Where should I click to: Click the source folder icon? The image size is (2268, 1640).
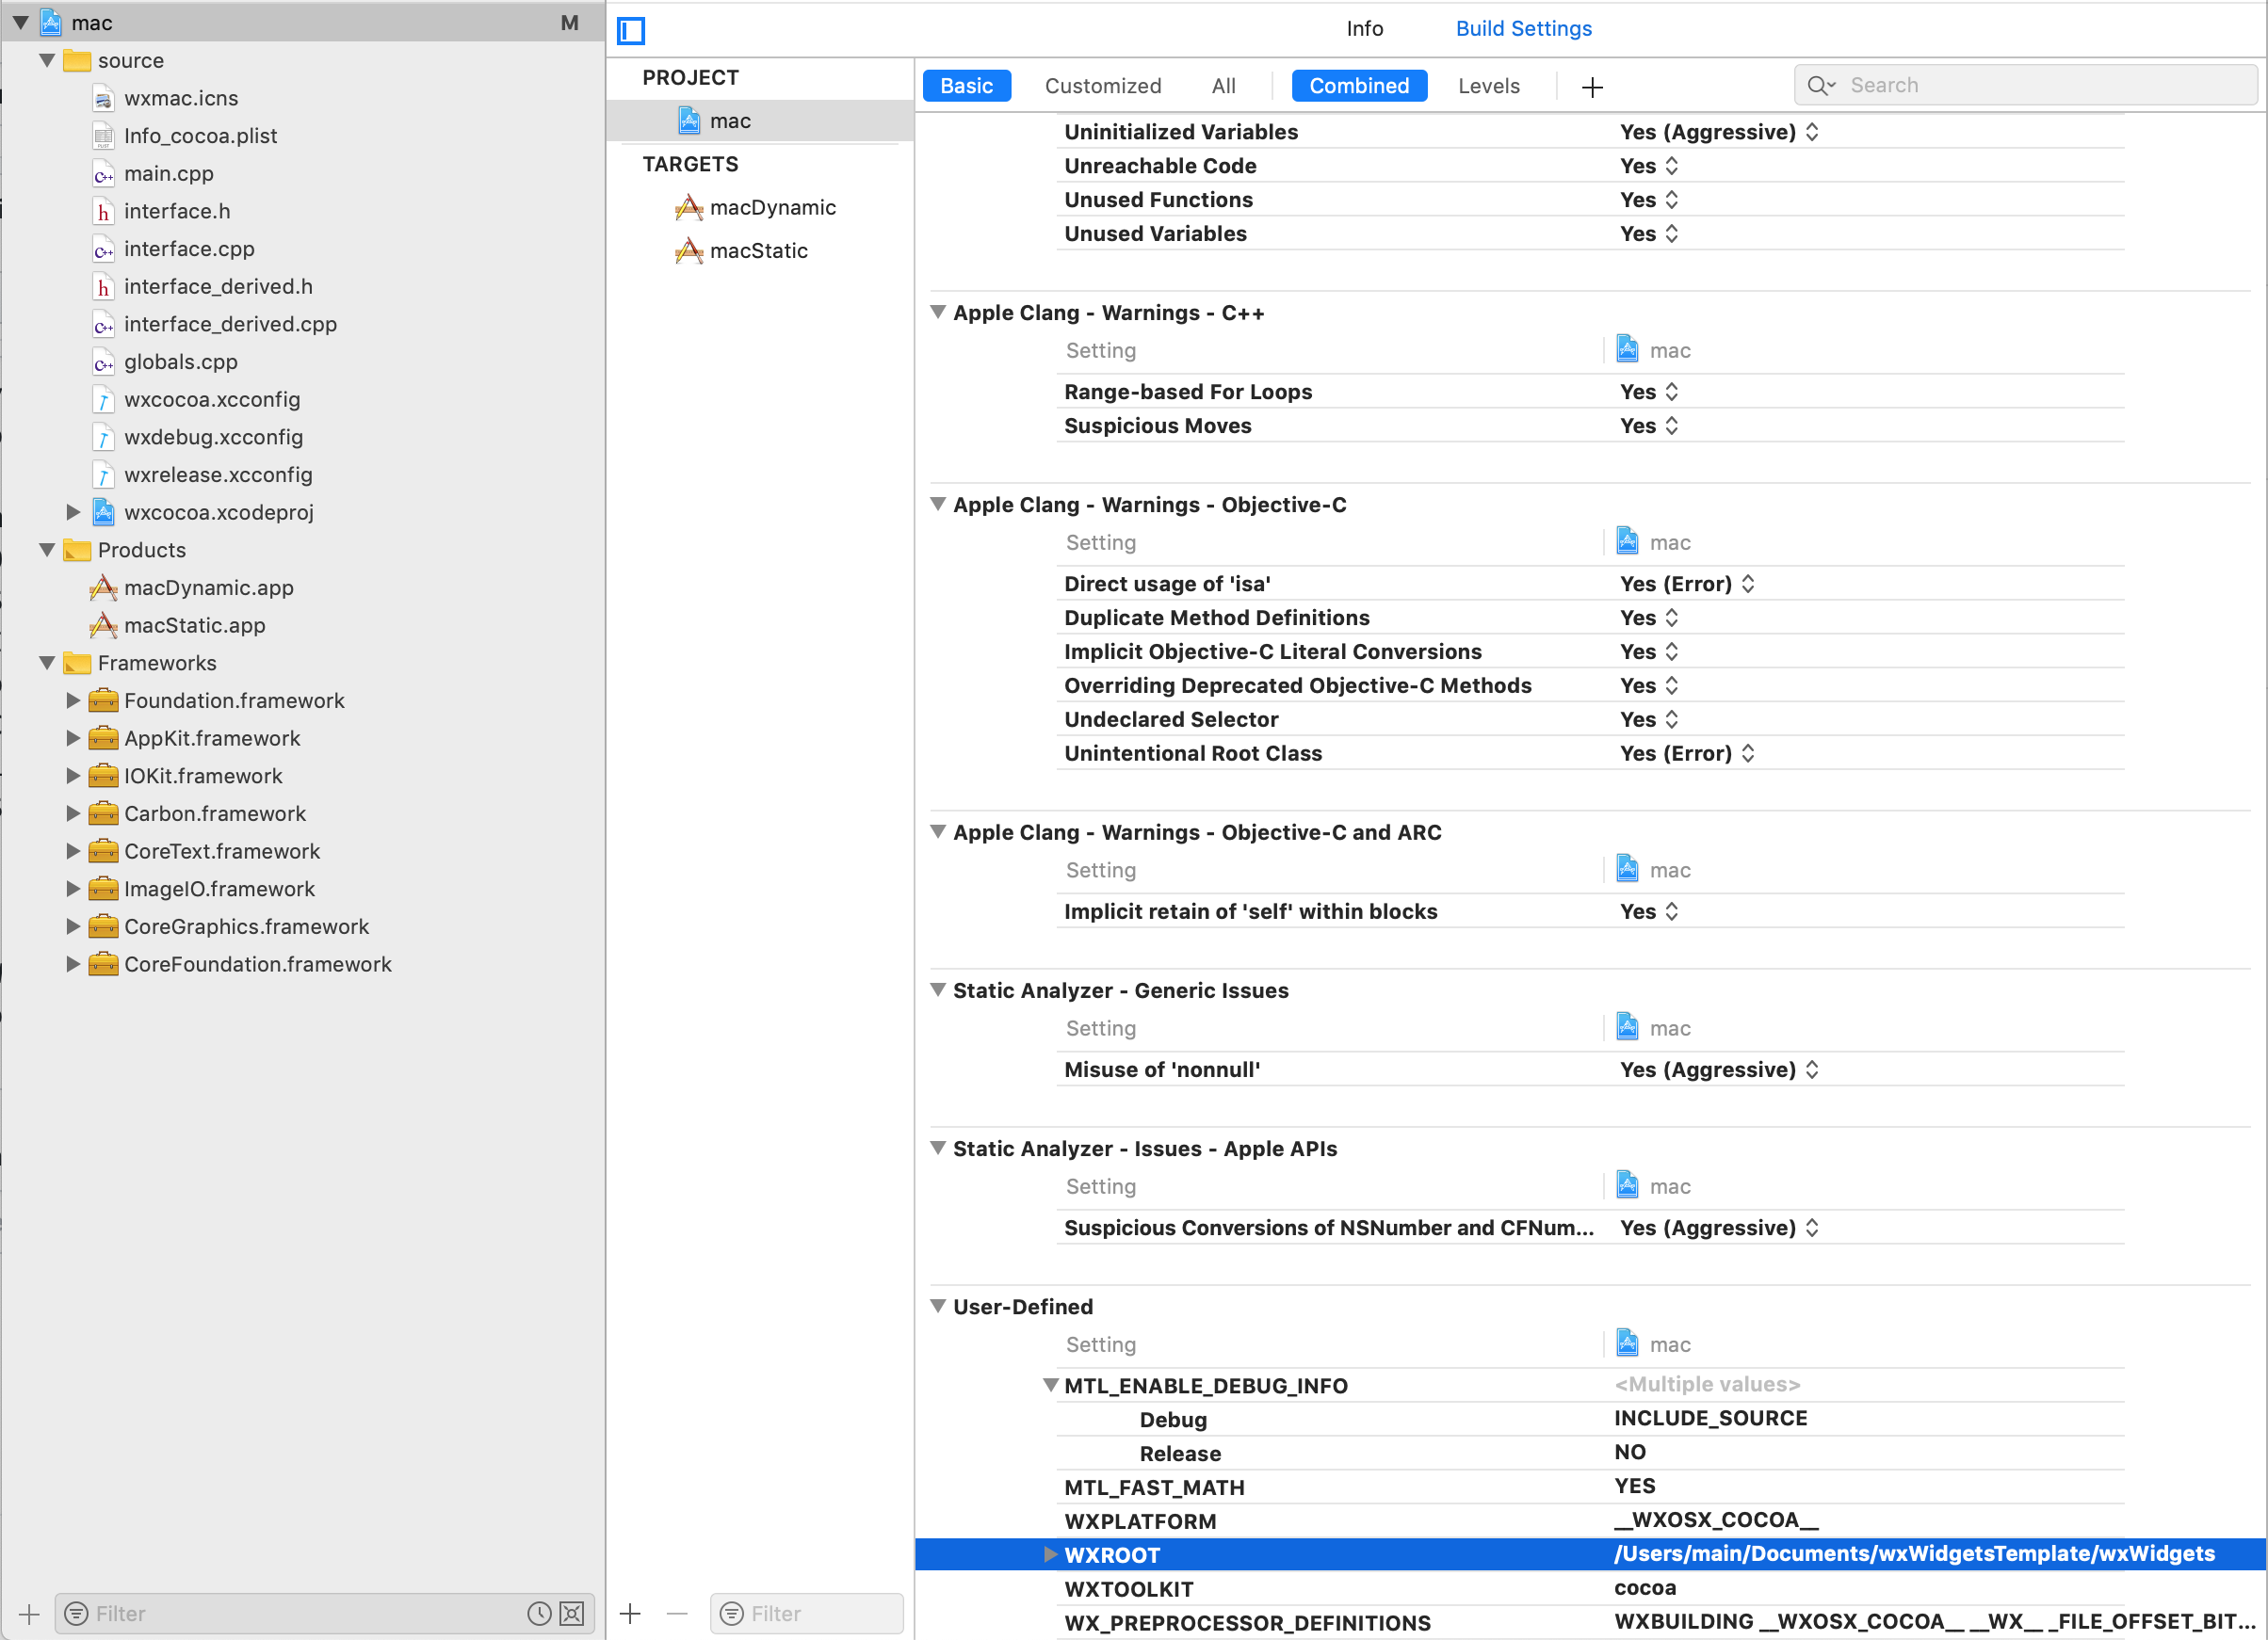77,61
